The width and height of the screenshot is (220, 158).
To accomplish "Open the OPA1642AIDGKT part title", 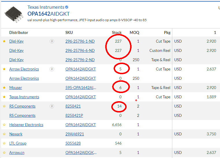I will [x=49, y=14].
